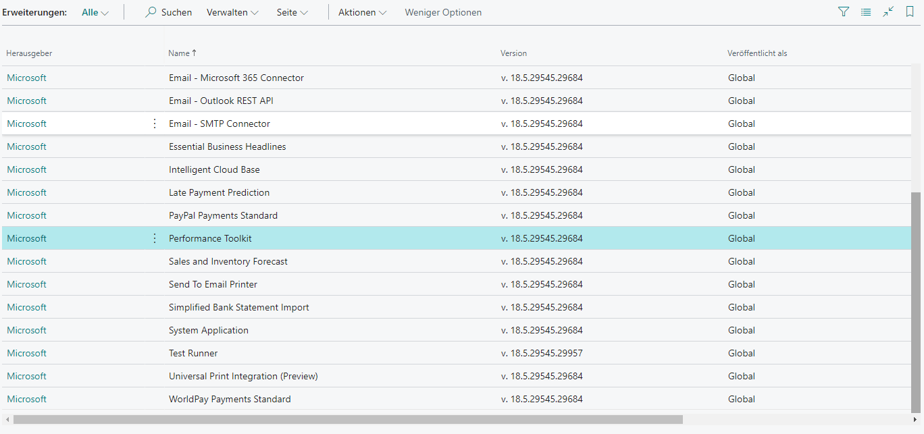The image size is (924, 434).
Task: Open row options for Performance Toolkit
Action: 154,238
